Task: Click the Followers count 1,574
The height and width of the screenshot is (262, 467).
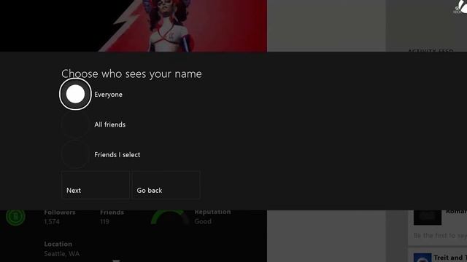Action: (52, 221)
